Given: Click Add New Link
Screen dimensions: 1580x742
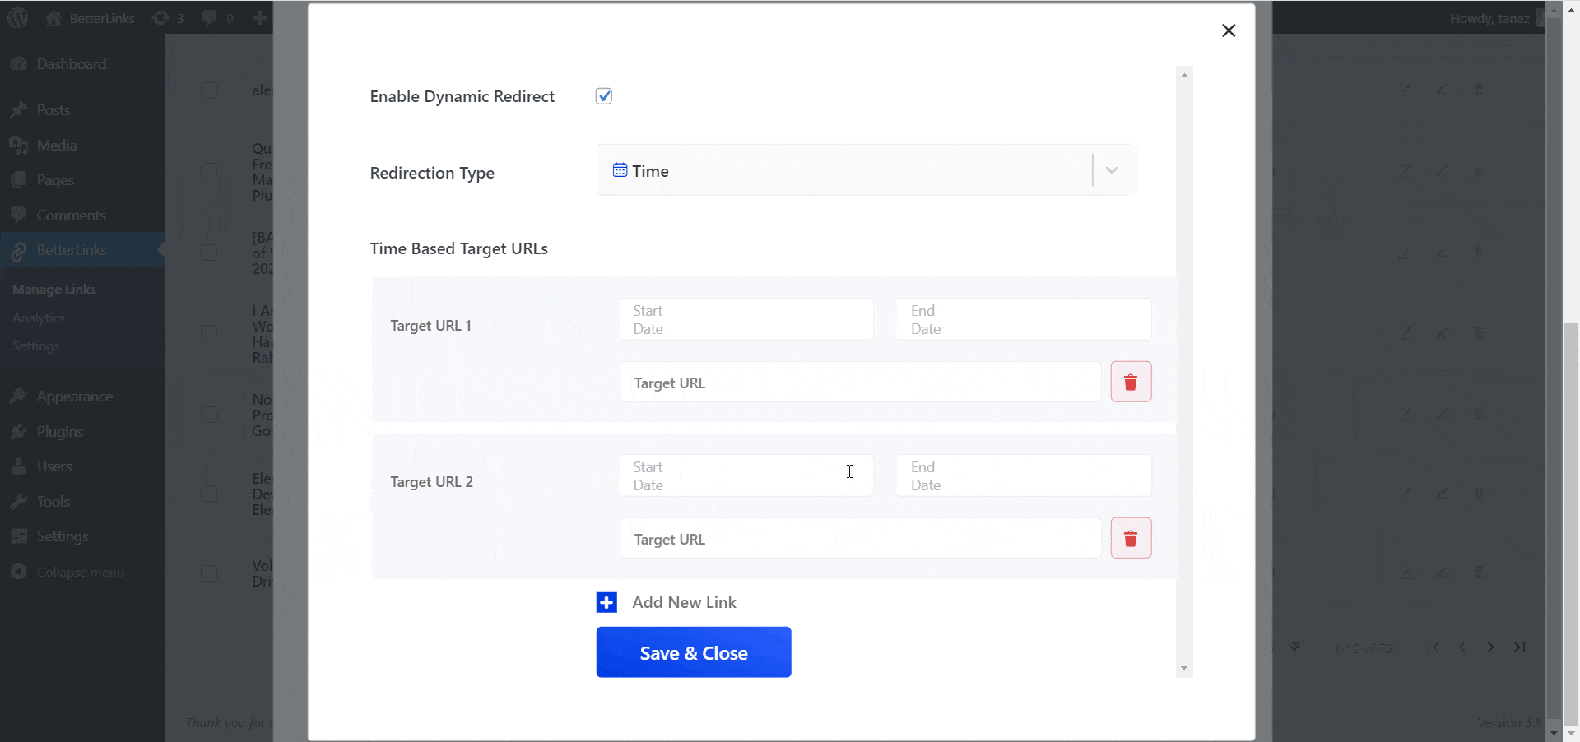Looking at the screenshot, I should 683,601.
